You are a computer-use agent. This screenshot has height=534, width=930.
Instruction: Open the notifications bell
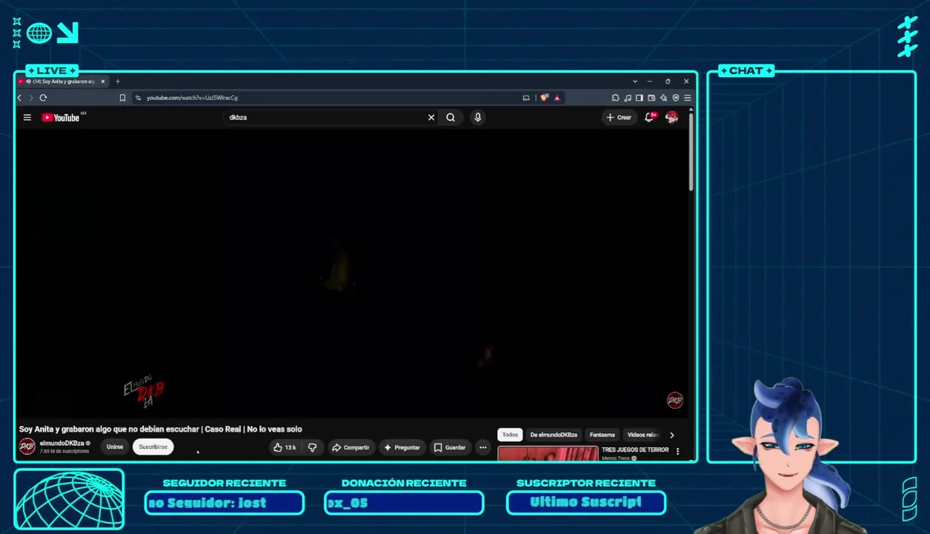[x=649, y=117]
